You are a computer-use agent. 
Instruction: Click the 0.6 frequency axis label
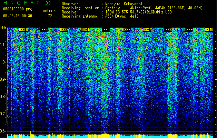pyautogui.click(x=3, y=131)
